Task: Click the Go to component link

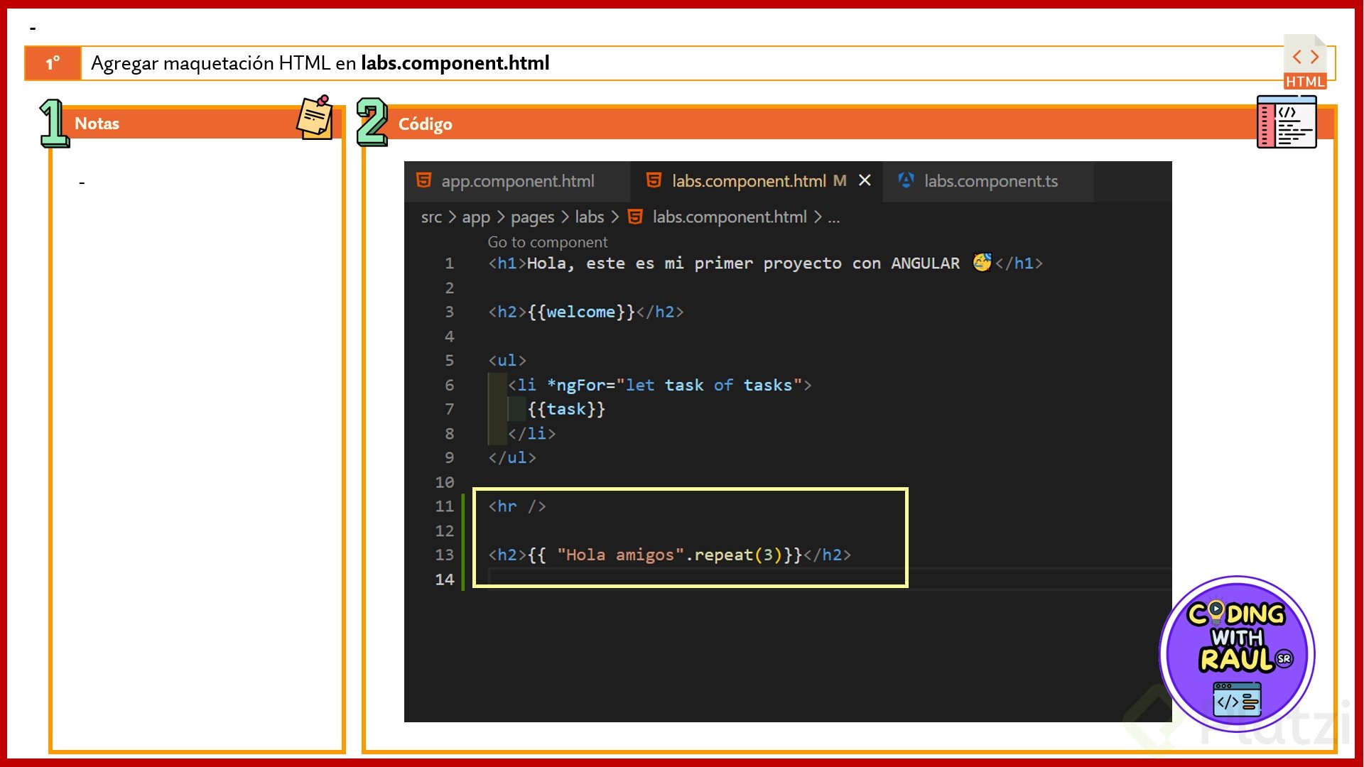Action: coord(547,242)
